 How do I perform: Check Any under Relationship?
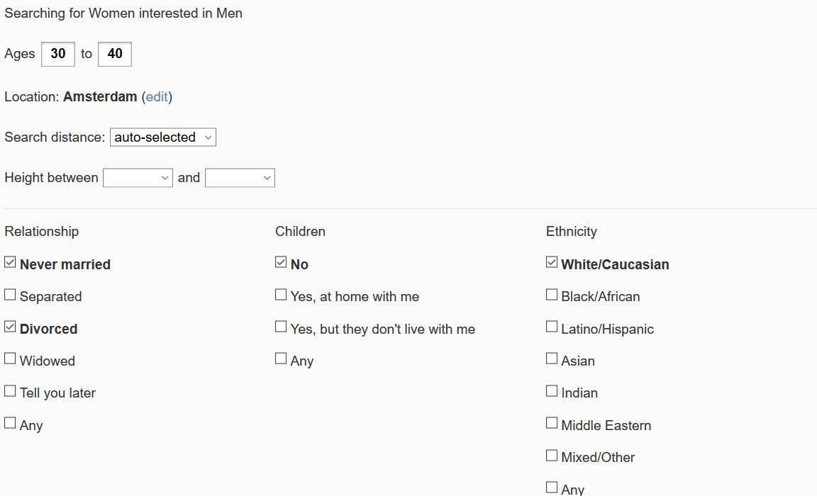[x=10, y=423]
